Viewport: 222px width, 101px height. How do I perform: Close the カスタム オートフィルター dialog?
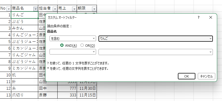(211, 18)
